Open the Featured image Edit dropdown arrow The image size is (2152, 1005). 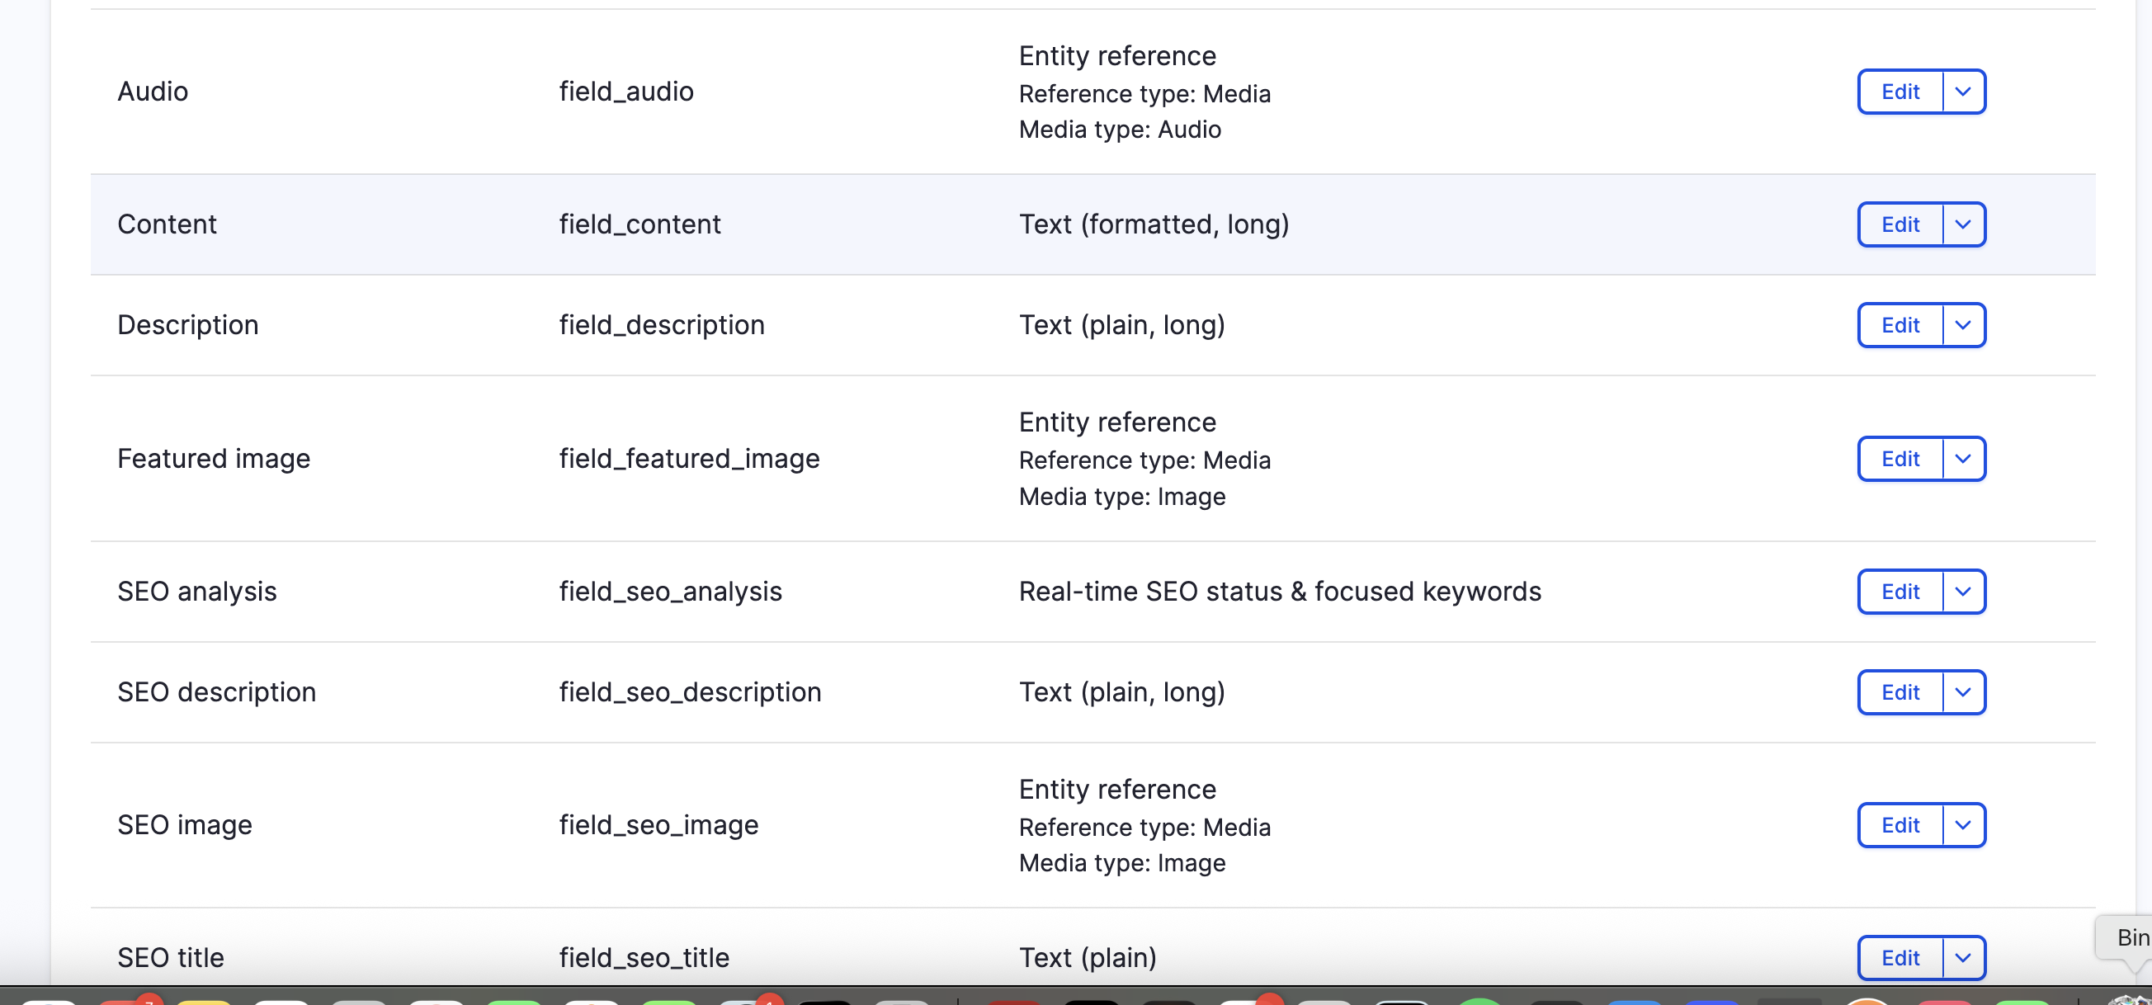click(x=1963, y=458)
